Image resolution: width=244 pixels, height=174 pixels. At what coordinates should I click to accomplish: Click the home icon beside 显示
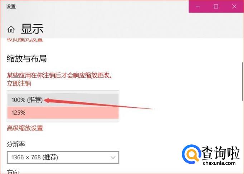(11, 29)
